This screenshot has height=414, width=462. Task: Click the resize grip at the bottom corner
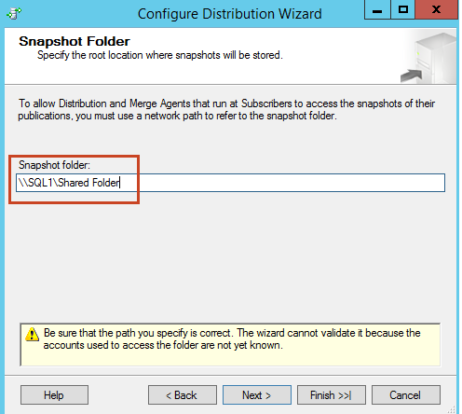[453, 409]
